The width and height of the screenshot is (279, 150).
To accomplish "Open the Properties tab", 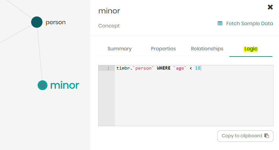I will [x=163, y=49].
